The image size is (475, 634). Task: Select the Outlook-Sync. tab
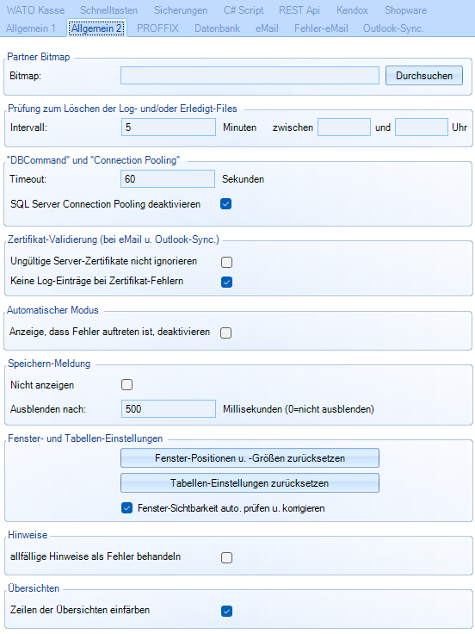[393, 28]
